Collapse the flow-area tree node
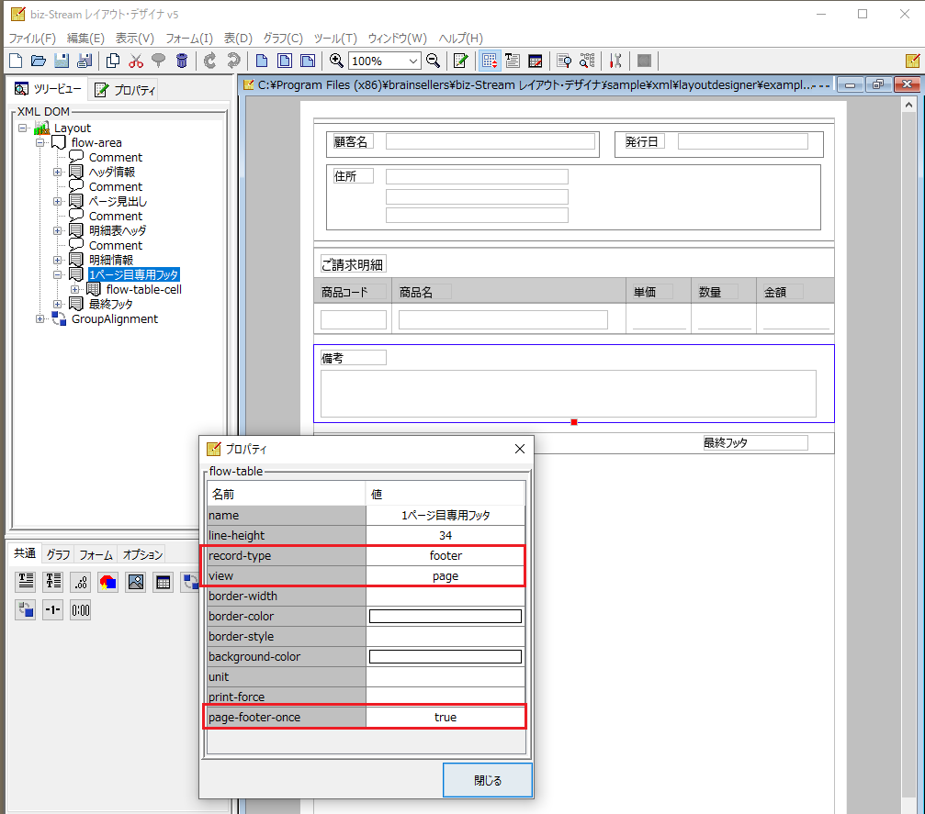 click(x=40, y=142)
